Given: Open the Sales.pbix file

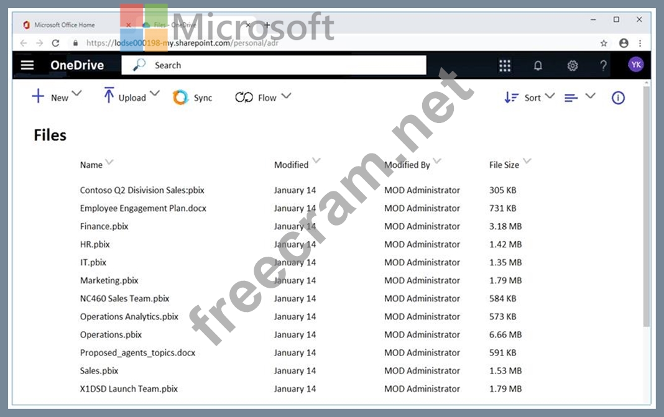Looking at the screenshot, I should pos(99,371).
